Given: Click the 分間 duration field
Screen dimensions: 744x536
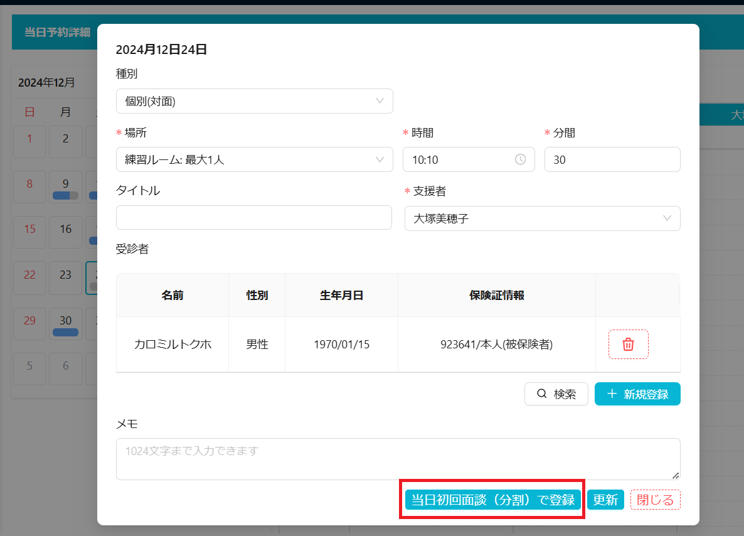Looking at the screenshot, I should tap(612, 159).
